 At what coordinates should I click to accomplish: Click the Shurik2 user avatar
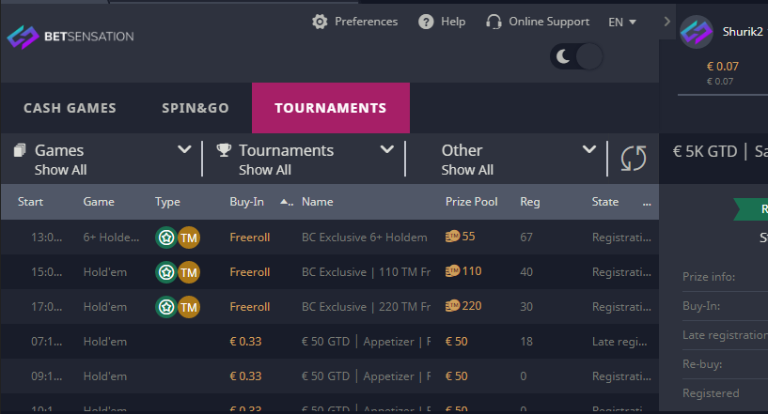[x=697, y=33]
